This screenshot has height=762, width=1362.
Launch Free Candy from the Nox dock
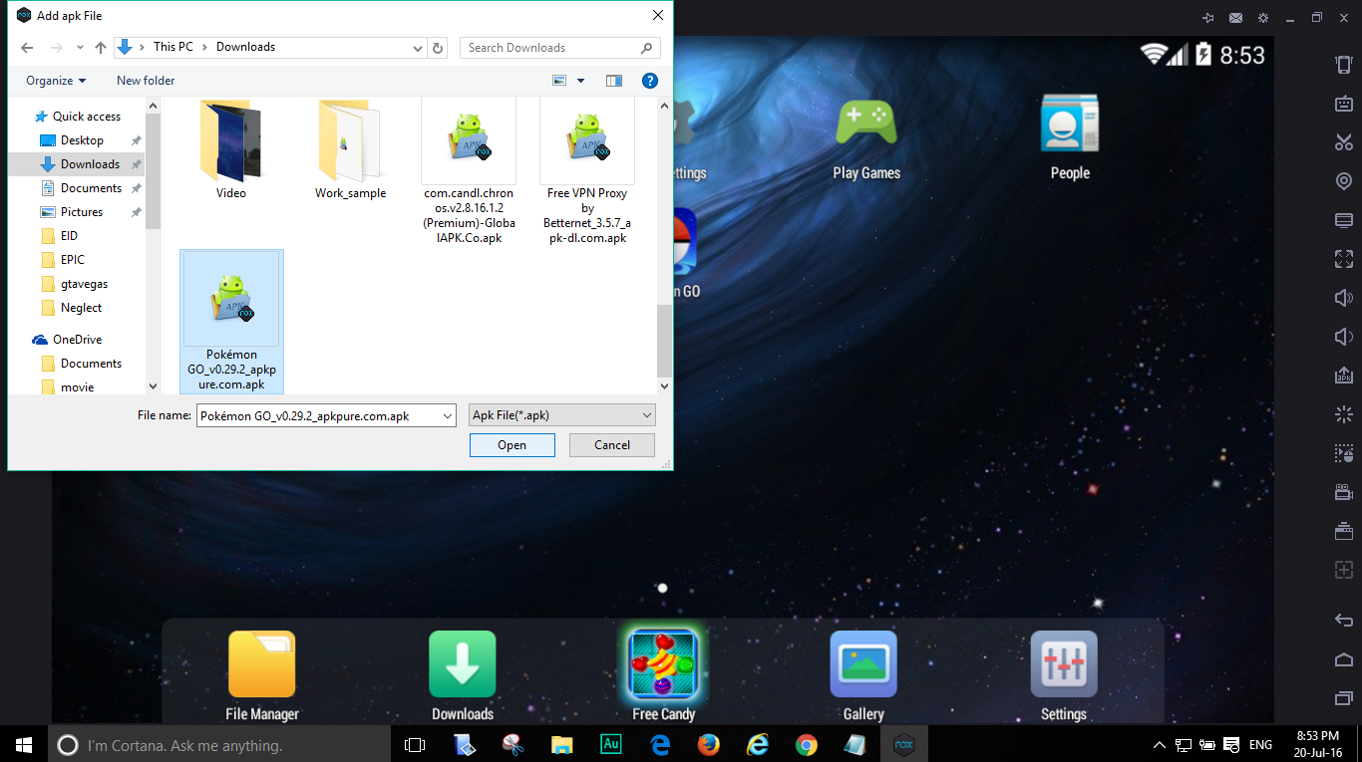[664, 675]
